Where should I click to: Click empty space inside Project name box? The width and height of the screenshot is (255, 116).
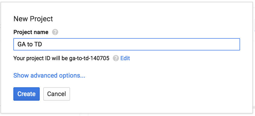(155, 44)
